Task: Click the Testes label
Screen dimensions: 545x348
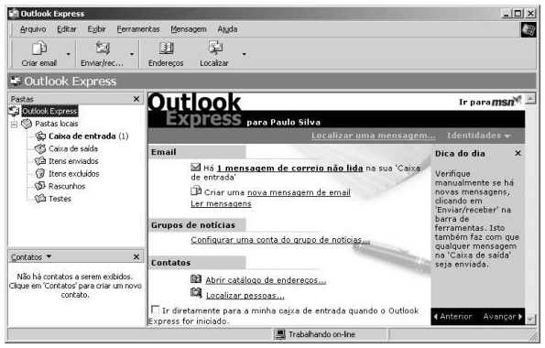Action: (60, 199)
